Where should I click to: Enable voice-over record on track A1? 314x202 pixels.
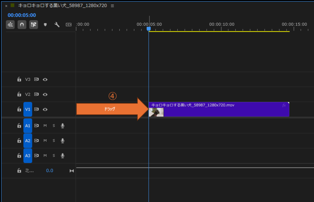click(63, 126)
